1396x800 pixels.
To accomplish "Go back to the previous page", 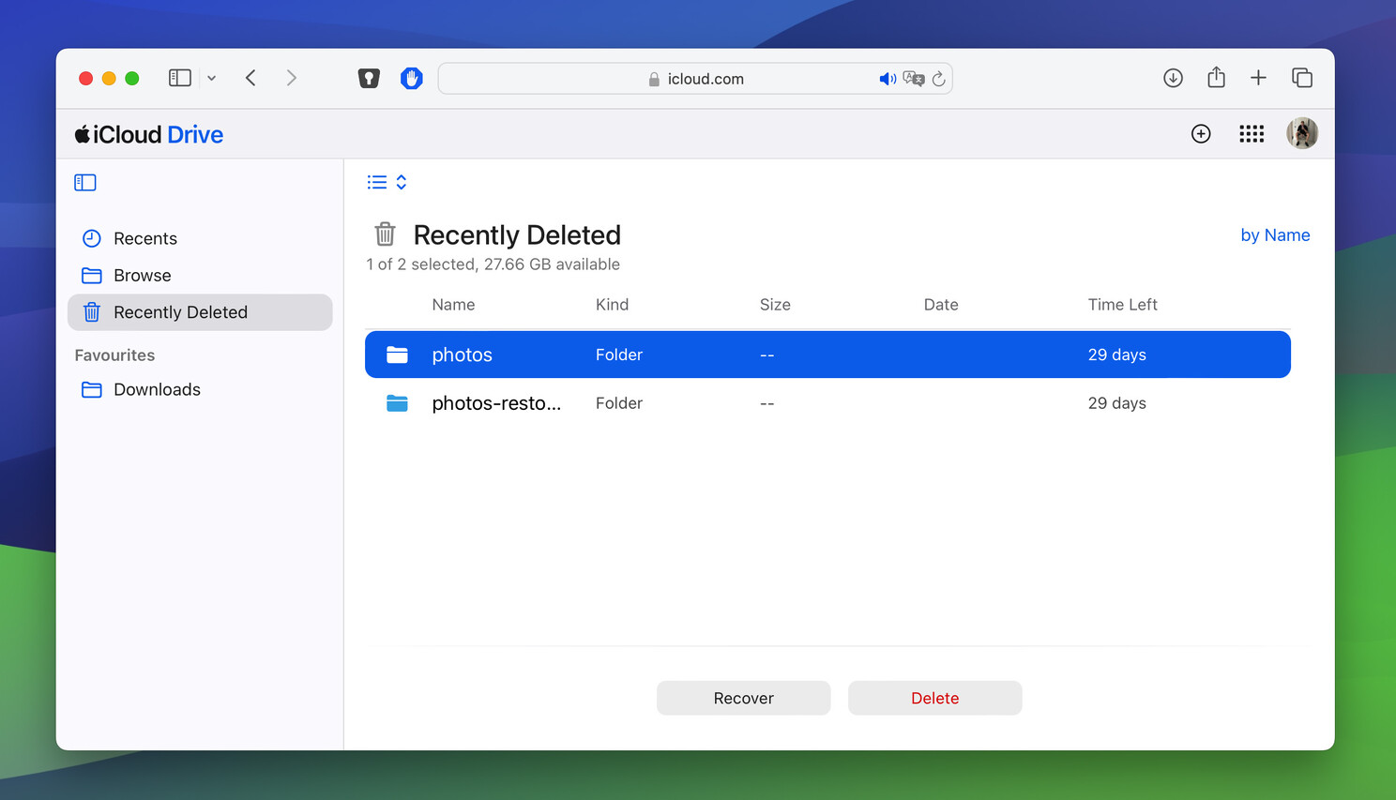I will point(250,78).
